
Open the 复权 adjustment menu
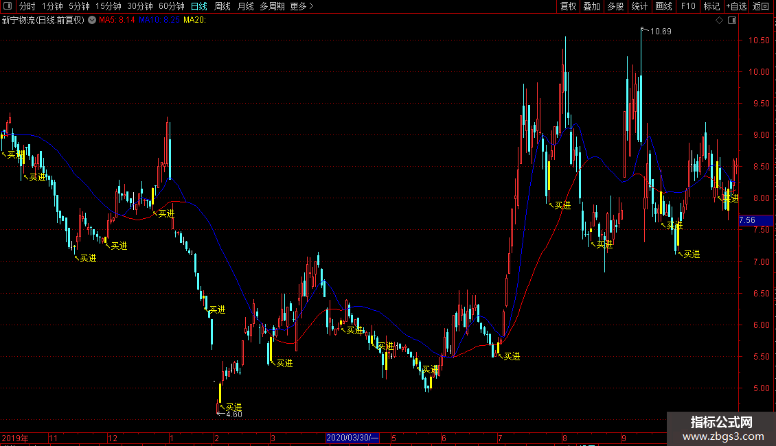click(x=568, y=6)
